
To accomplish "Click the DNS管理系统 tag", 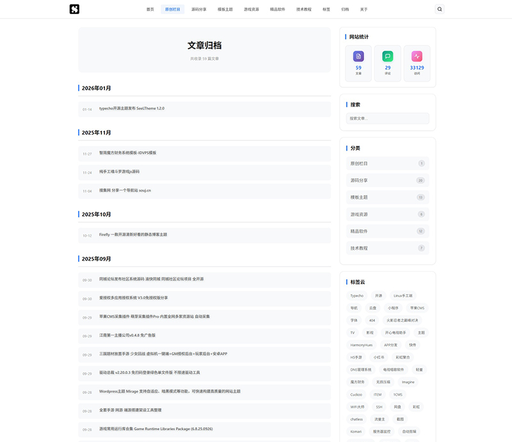I will (360, 370).
